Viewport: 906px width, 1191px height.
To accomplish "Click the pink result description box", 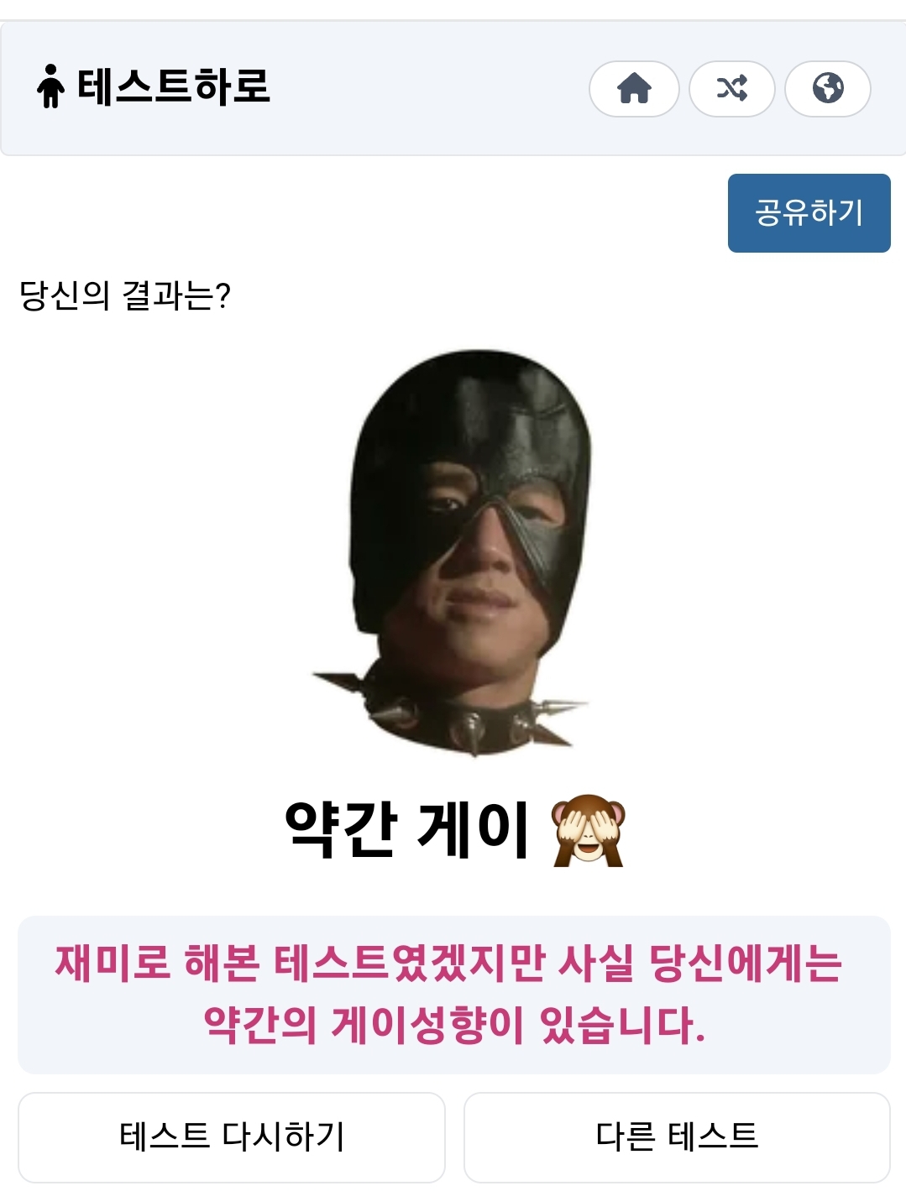I will click(453, 995).
